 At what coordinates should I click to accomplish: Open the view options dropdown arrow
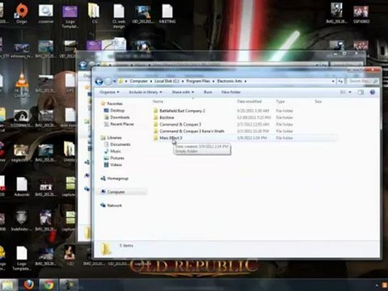point(350,92)
